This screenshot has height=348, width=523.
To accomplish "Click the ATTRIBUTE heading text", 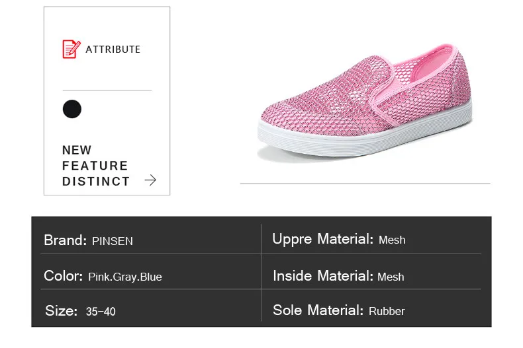I will 113,50.
